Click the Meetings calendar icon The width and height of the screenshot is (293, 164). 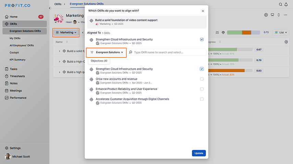[7, 91]
